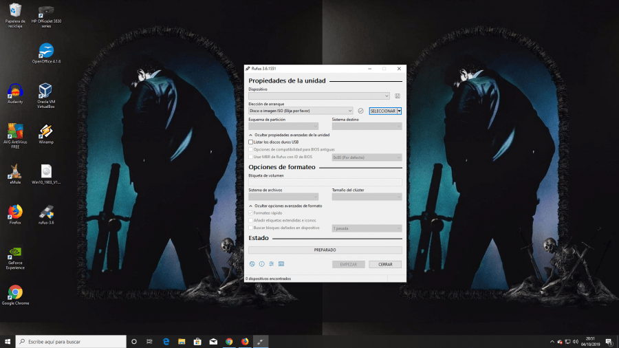This screenshot has height=348, width=619.
Task: Click the save device image icon
Action: click(398, 96)
